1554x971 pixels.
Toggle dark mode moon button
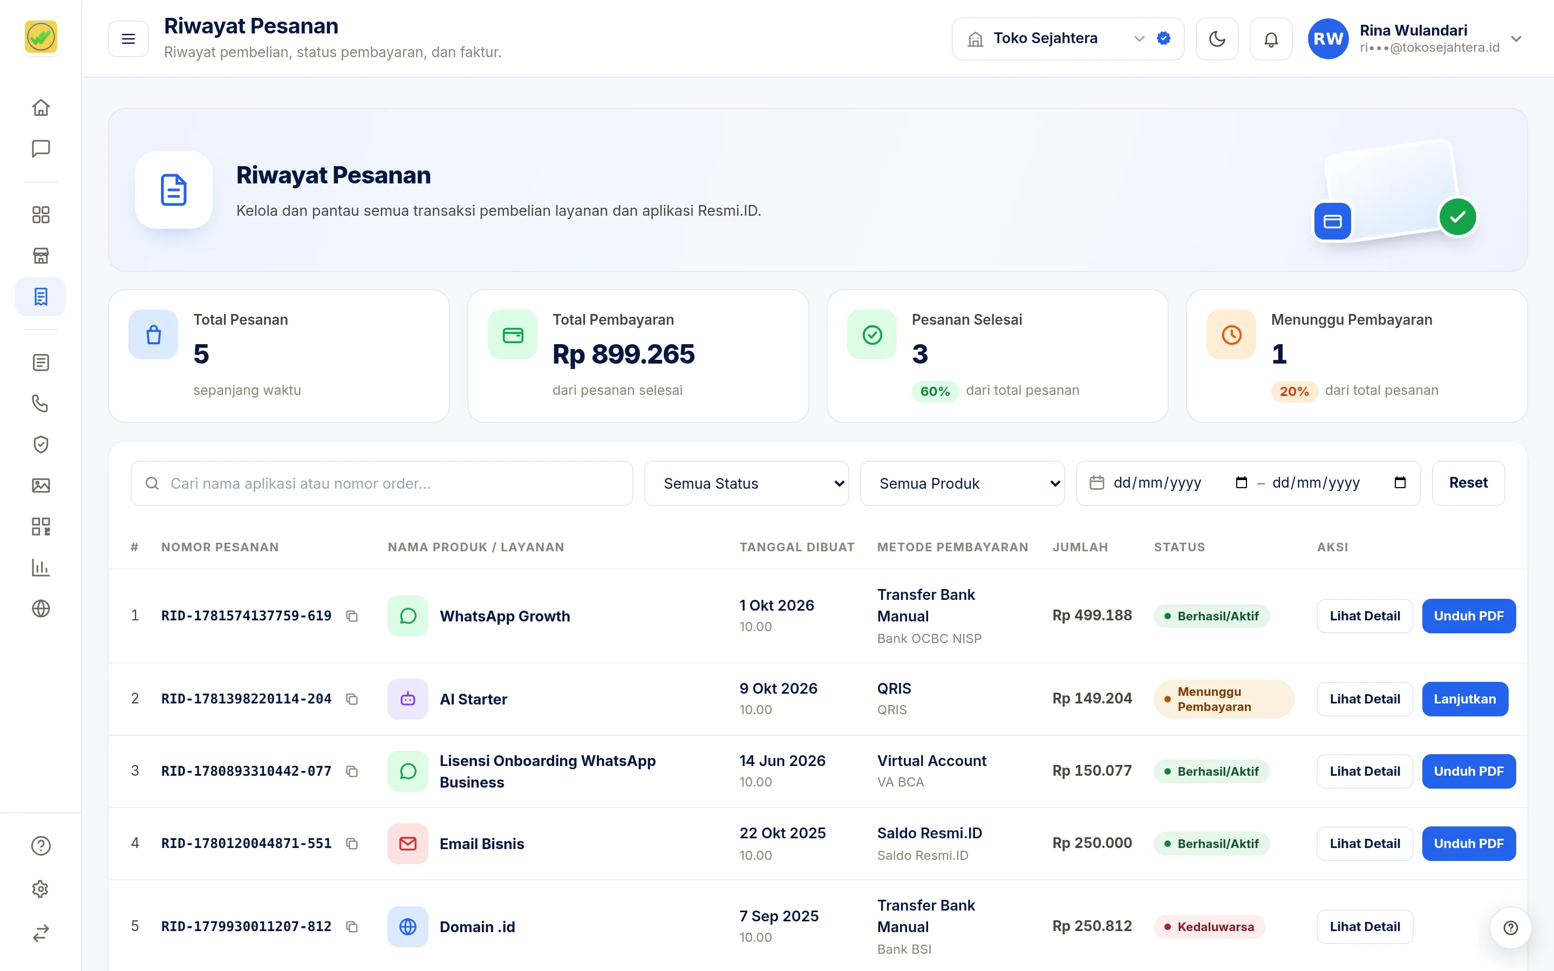[1217, 39]
